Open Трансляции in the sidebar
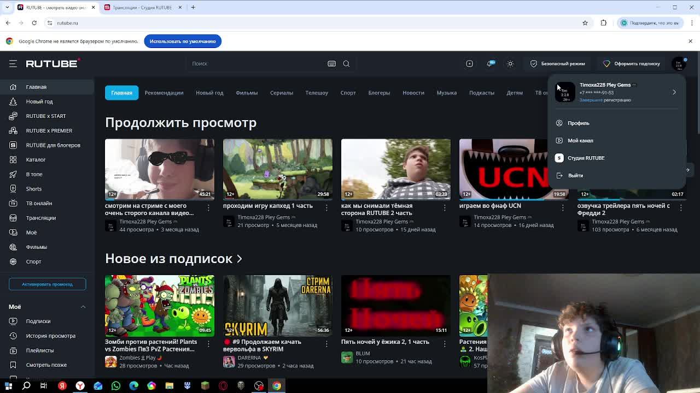 40,218
